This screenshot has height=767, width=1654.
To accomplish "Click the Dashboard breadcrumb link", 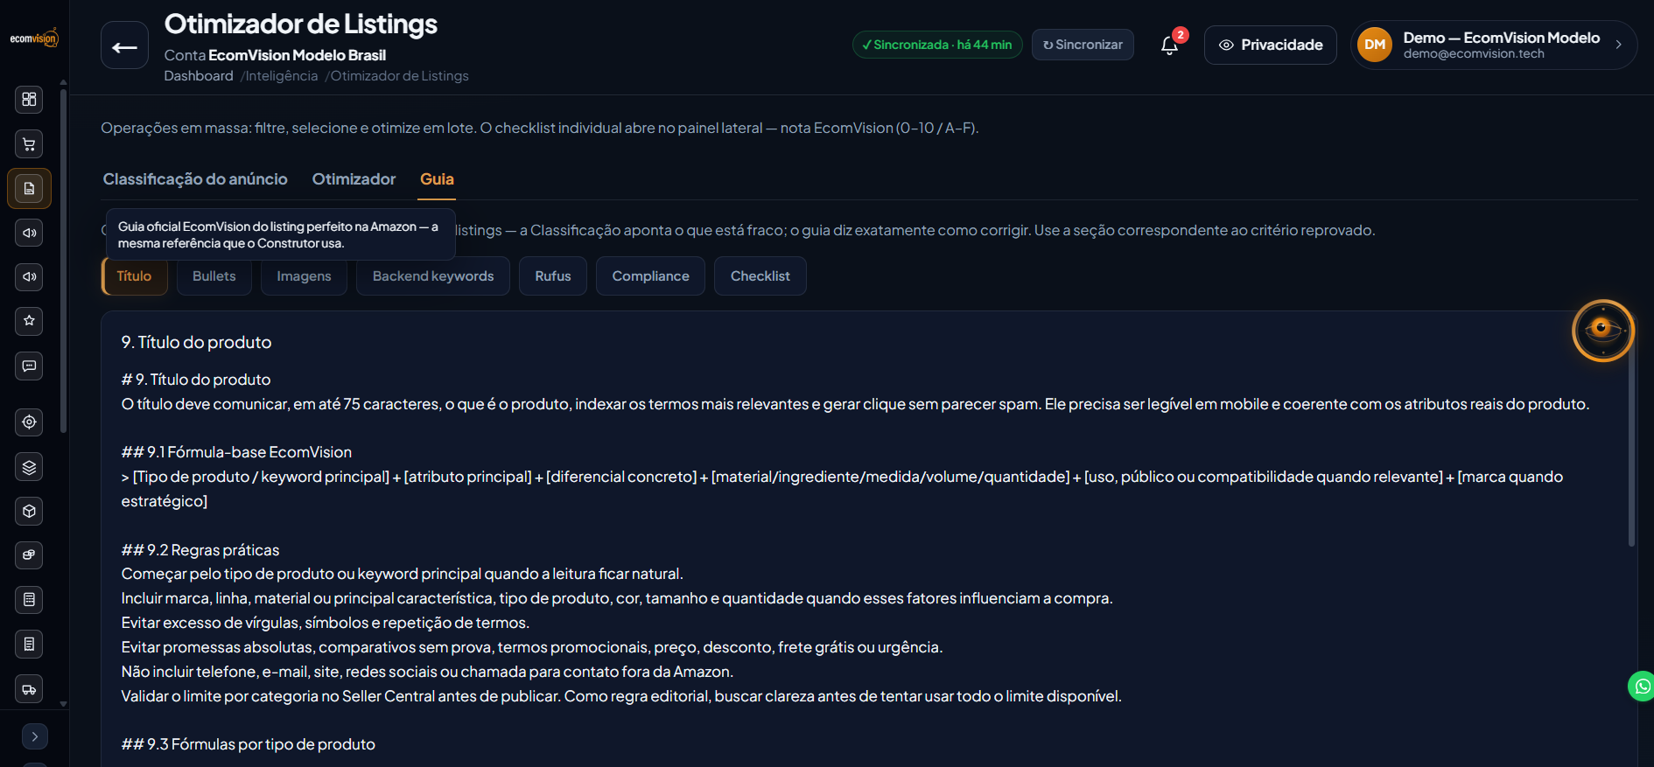I will point(199,76).
